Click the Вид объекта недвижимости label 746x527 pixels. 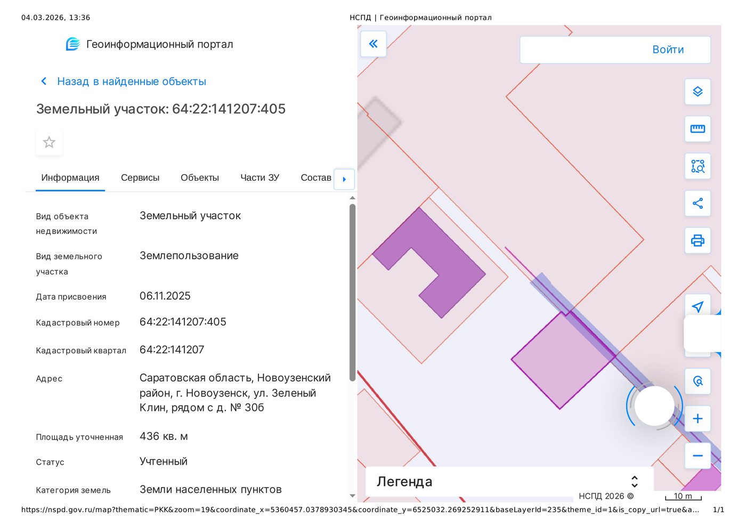pyautogui.click(x=67, y=224)
